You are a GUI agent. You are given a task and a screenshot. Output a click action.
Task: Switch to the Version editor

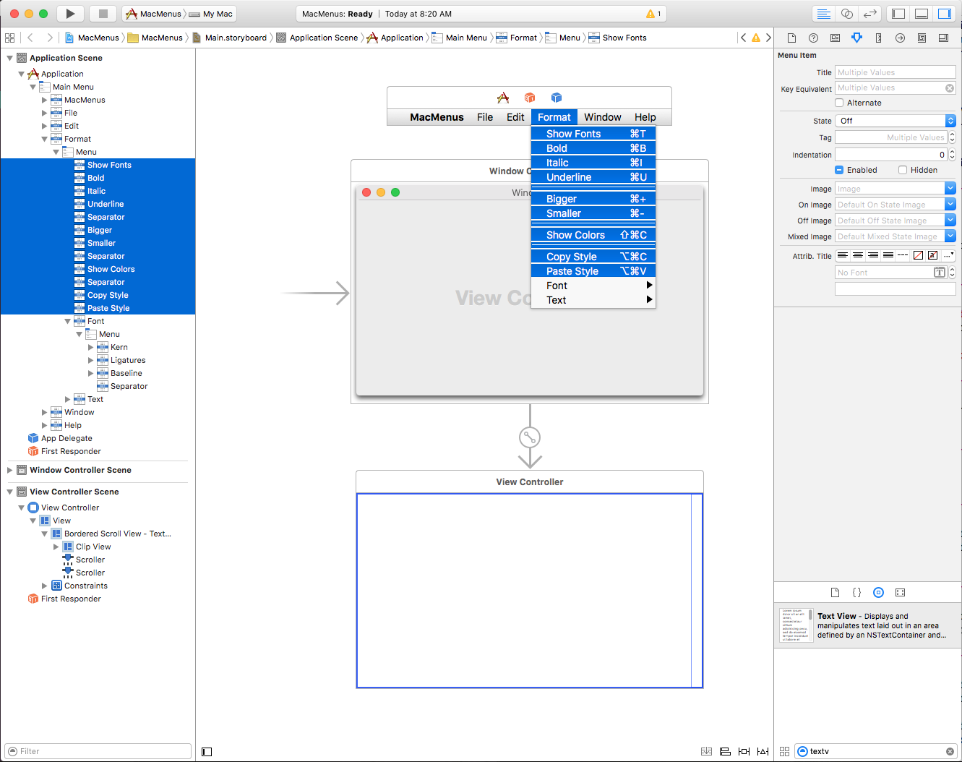pyautogui.click(x=870, y=14)
